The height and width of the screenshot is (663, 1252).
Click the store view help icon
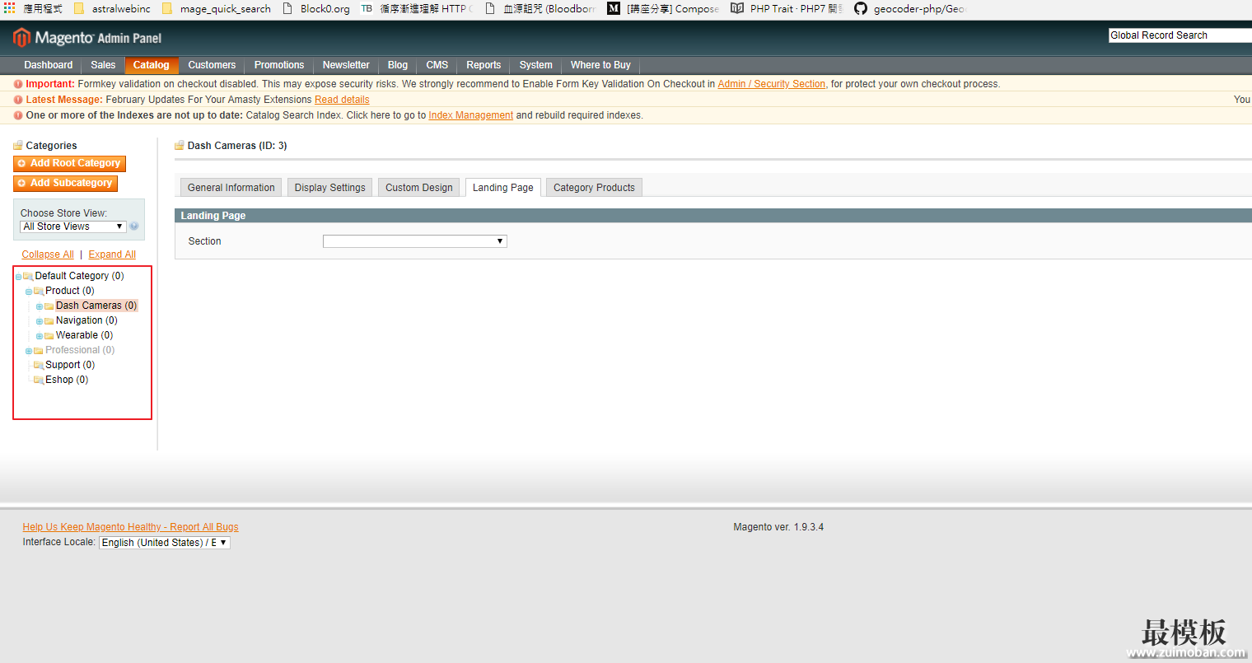134,226
